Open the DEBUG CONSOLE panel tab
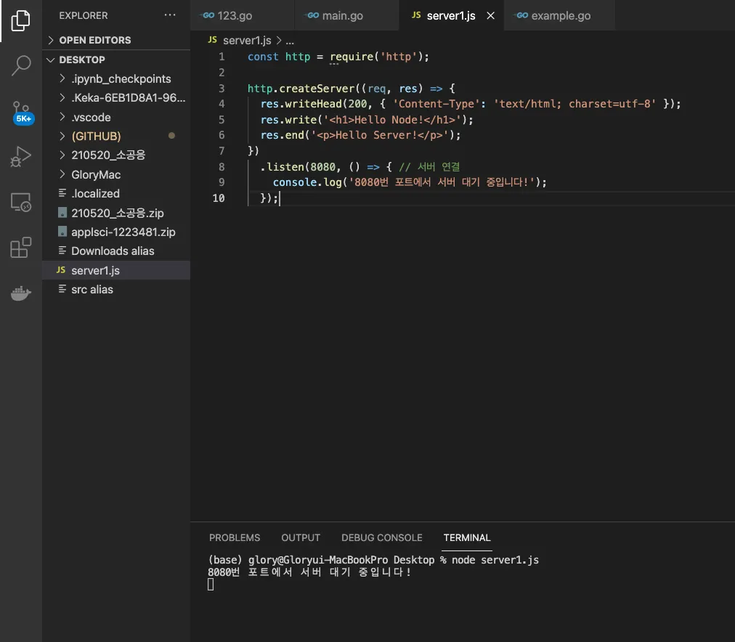Image resolution: width=735 pixels, height=642 pixels. tap(381, 537)
